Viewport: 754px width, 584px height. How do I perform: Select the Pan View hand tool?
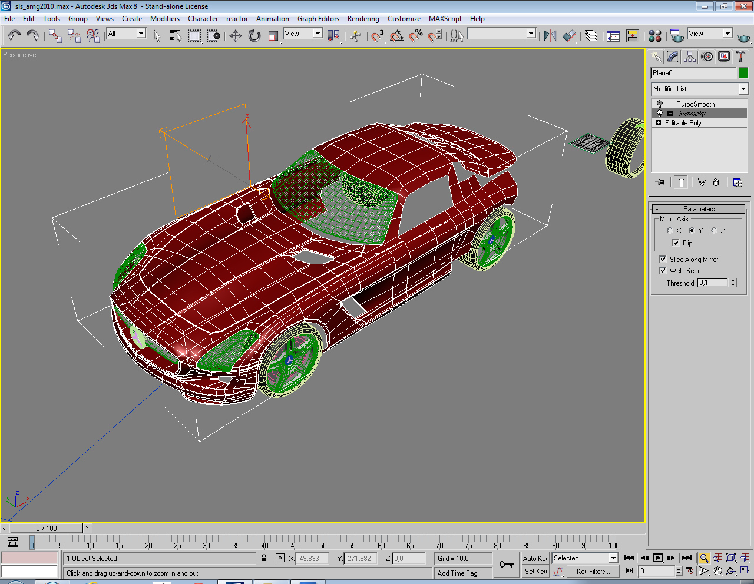pyautogui.click(x=717, y=571)
